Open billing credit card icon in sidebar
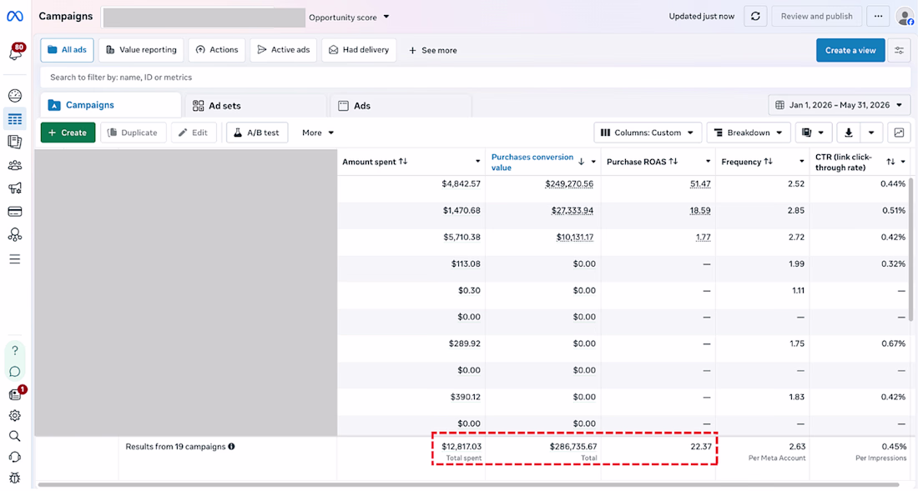Image resolution: width=918 pixels, height=491 pixels. (15, 212)
